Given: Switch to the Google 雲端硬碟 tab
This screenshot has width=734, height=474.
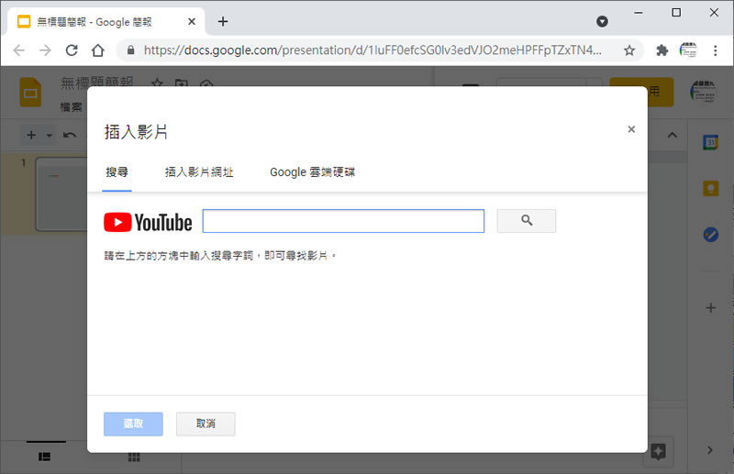Looking at the screenshot, I should [x=312, y=172].
